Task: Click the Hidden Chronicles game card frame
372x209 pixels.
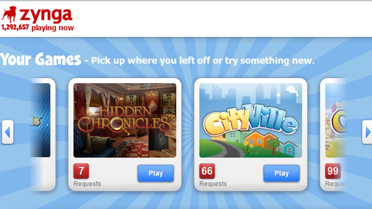Action: click(x=125, y=134)
